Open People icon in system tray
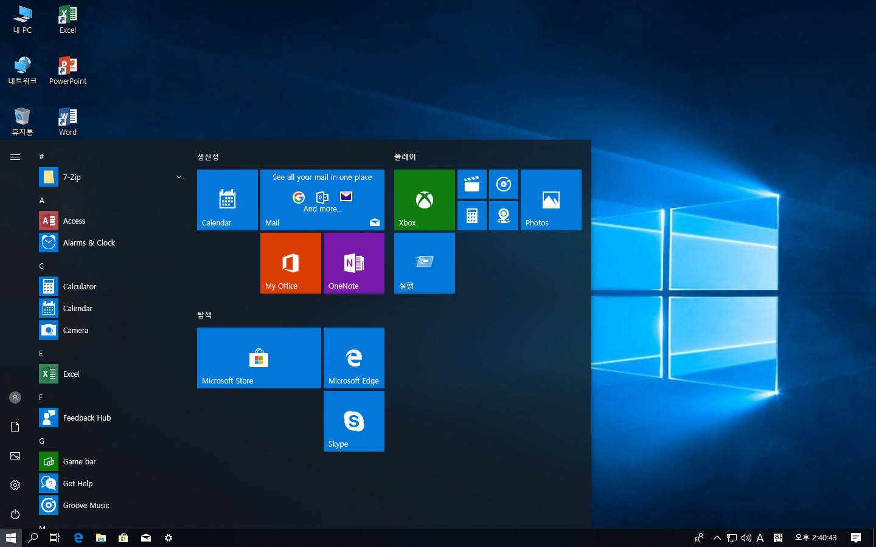 point(699,538)
